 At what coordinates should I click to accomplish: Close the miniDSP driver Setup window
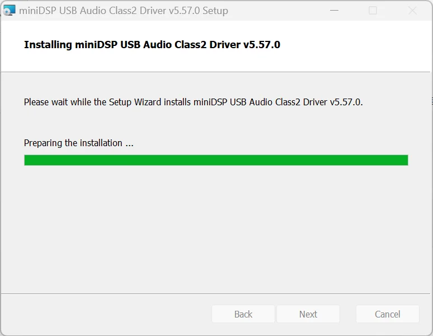(x=412, y=11)
